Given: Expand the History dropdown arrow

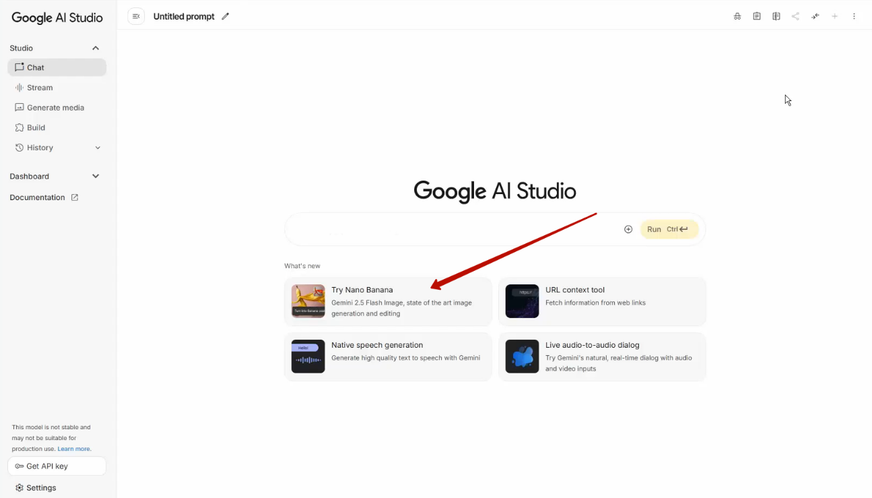Looking at the screenshot, I should [x=98, y=148].
